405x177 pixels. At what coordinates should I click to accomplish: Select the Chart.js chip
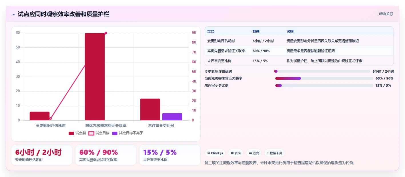tap(215, 153)
